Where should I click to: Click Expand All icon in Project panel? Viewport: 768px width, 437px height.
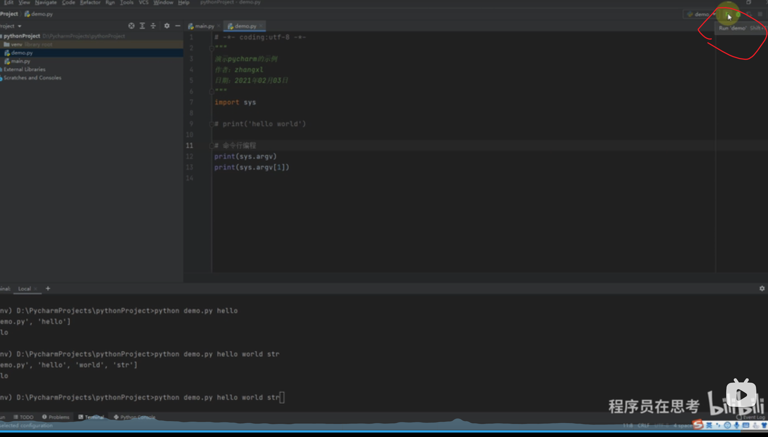(x=142, y=26)
